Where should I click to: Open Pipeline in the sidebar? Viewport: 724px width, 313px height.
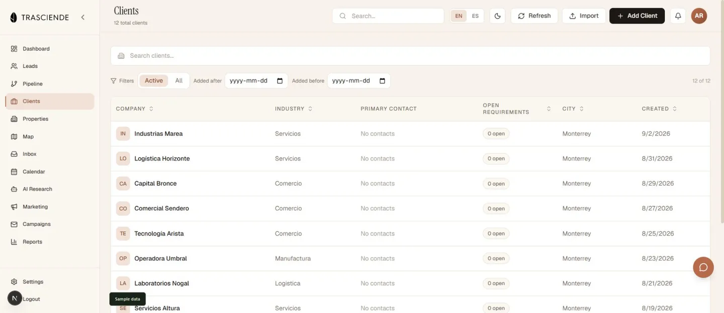pos(50,84)
